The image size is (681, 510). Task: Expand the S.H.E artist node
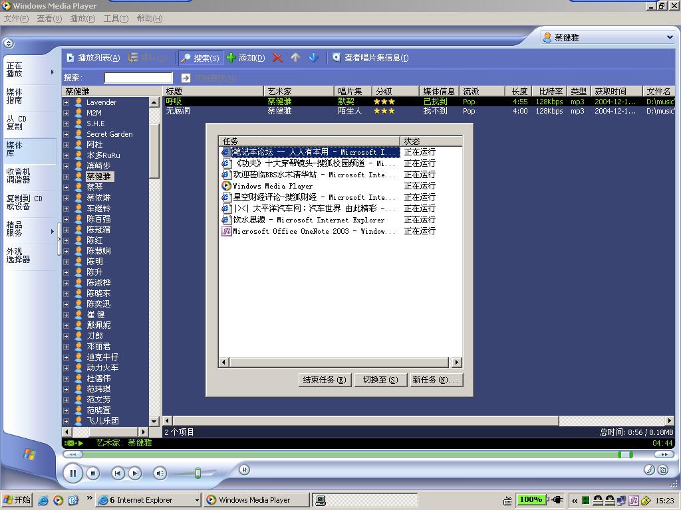tap(66, 124)
